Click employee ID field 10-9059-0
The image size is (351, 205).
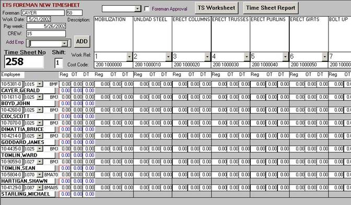point(11,162)
